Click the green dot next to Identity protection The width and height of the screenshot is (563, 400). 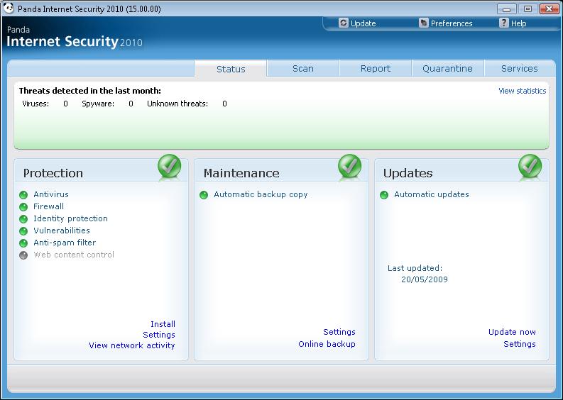[23, 219]
